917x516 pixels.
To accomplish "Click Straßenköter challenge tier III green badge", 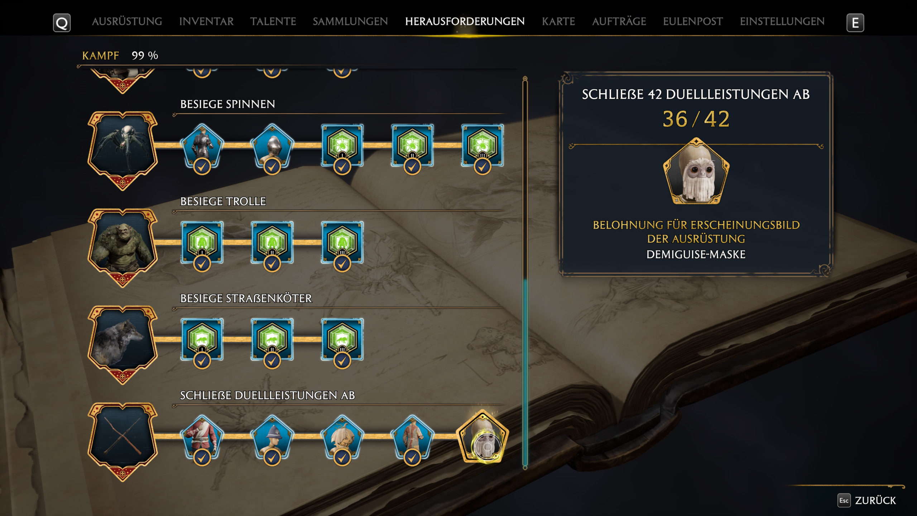I will 342,343.
